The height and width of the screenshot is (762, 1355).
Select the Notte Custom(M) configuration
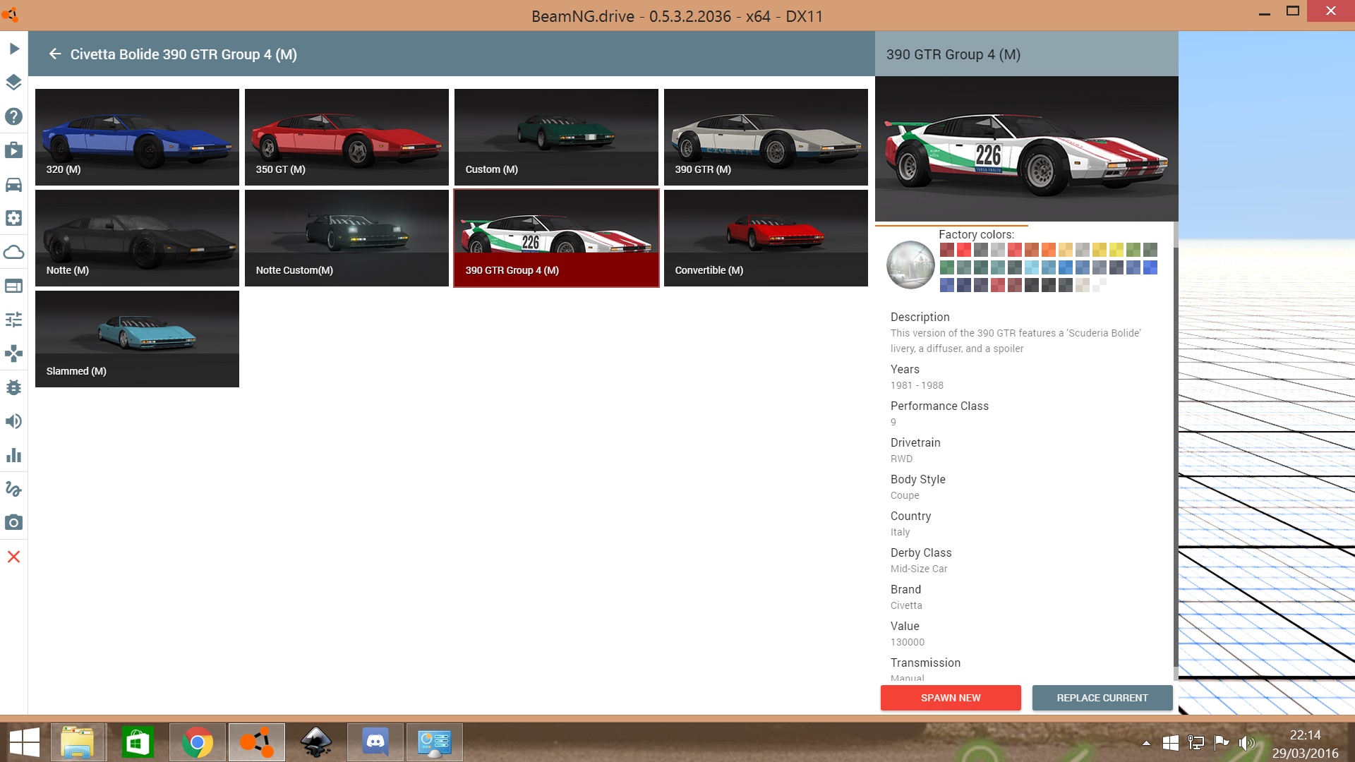347,238
